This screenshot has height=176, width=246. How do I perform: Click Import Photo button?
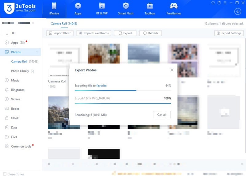(60, 33)
